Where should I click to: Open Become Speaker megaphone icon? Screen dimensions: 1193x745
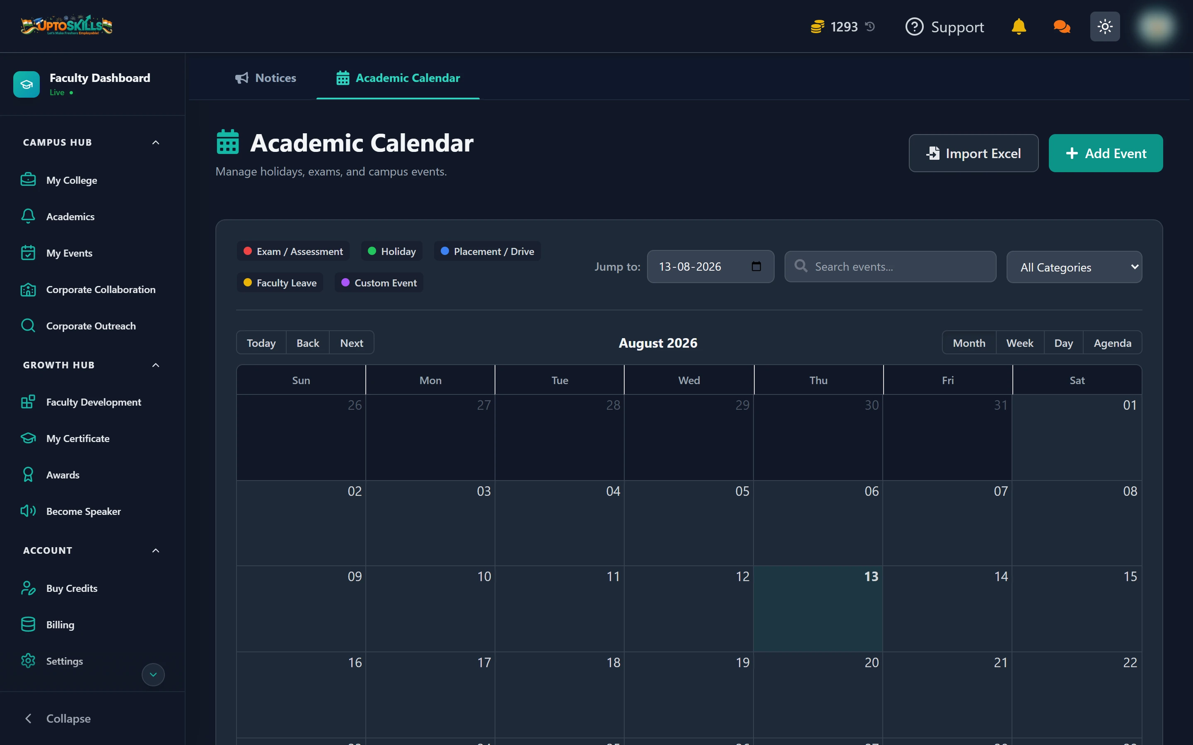pos(28,511)
